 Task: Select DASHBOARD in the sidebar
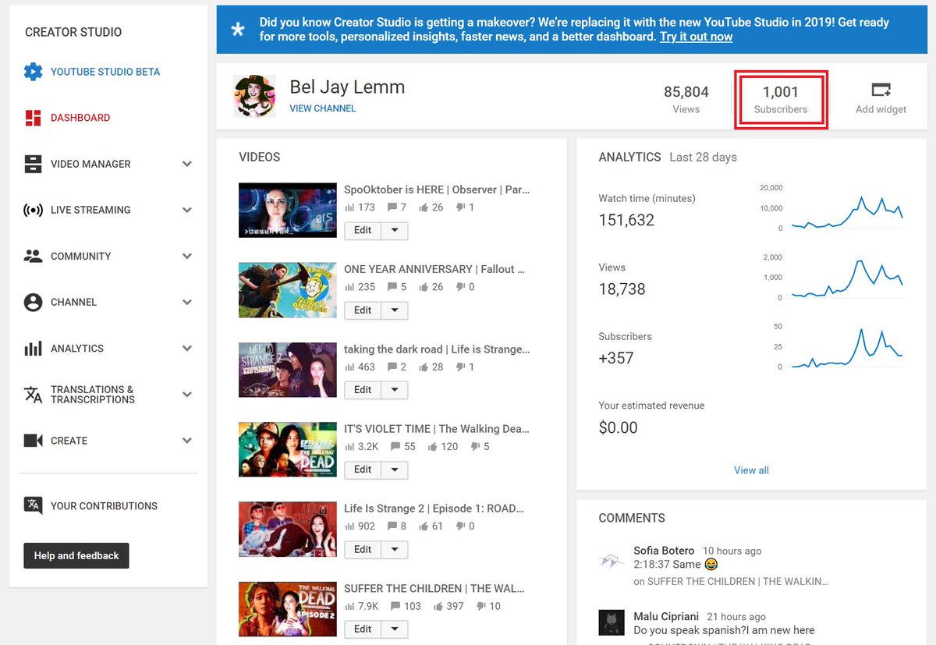[x=80, y=118]
